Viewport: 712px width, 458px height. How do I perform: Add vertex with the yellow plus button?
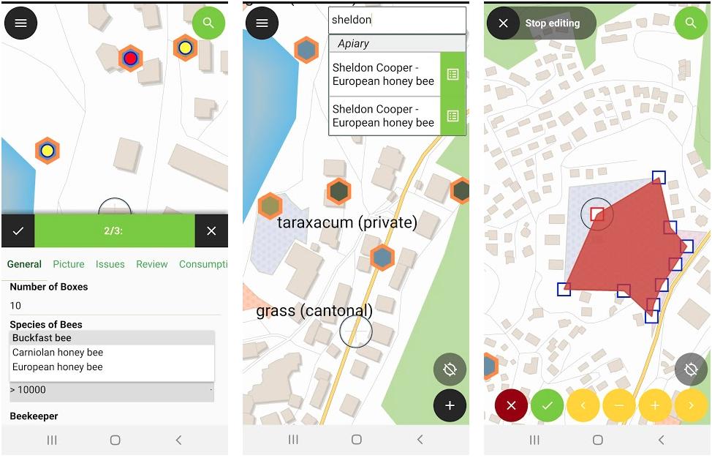[655, 405]
